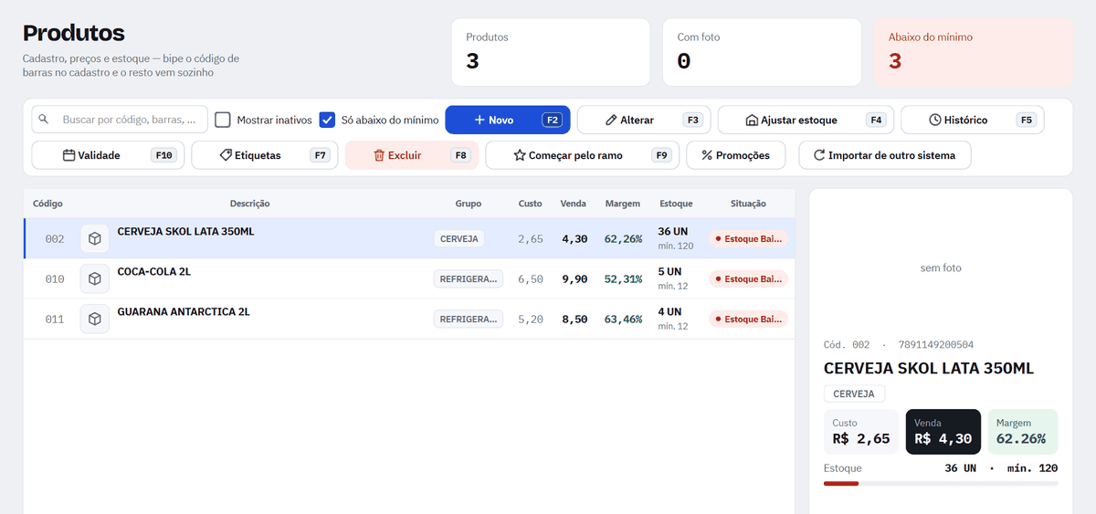Click the F10 badge on Validade
This screenshot has height=514, width=1096.
(164, 155)
